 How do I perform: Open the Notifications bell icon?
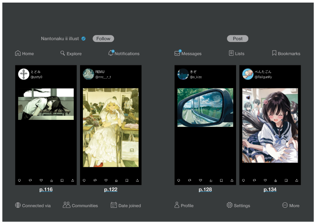point(111,53)
